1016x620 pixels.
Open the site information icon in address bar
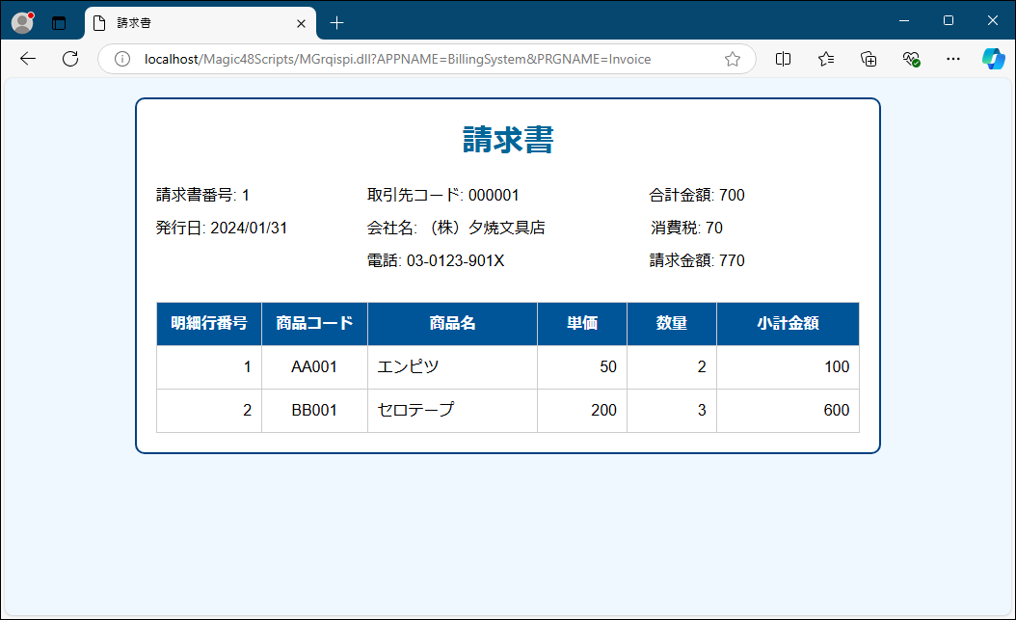[122, 59]
